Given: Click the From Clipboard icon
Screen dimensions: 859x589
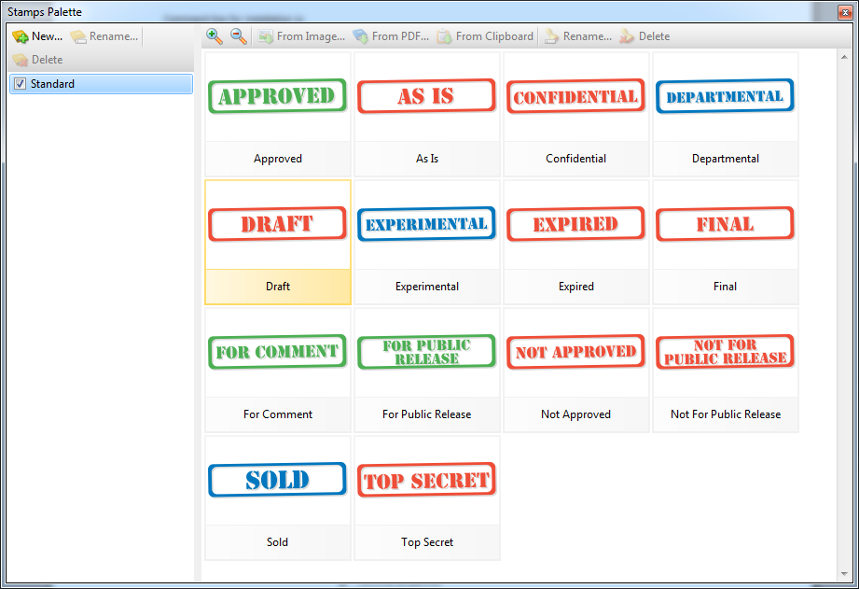Looking at the screenshot, I should [444, 36].
